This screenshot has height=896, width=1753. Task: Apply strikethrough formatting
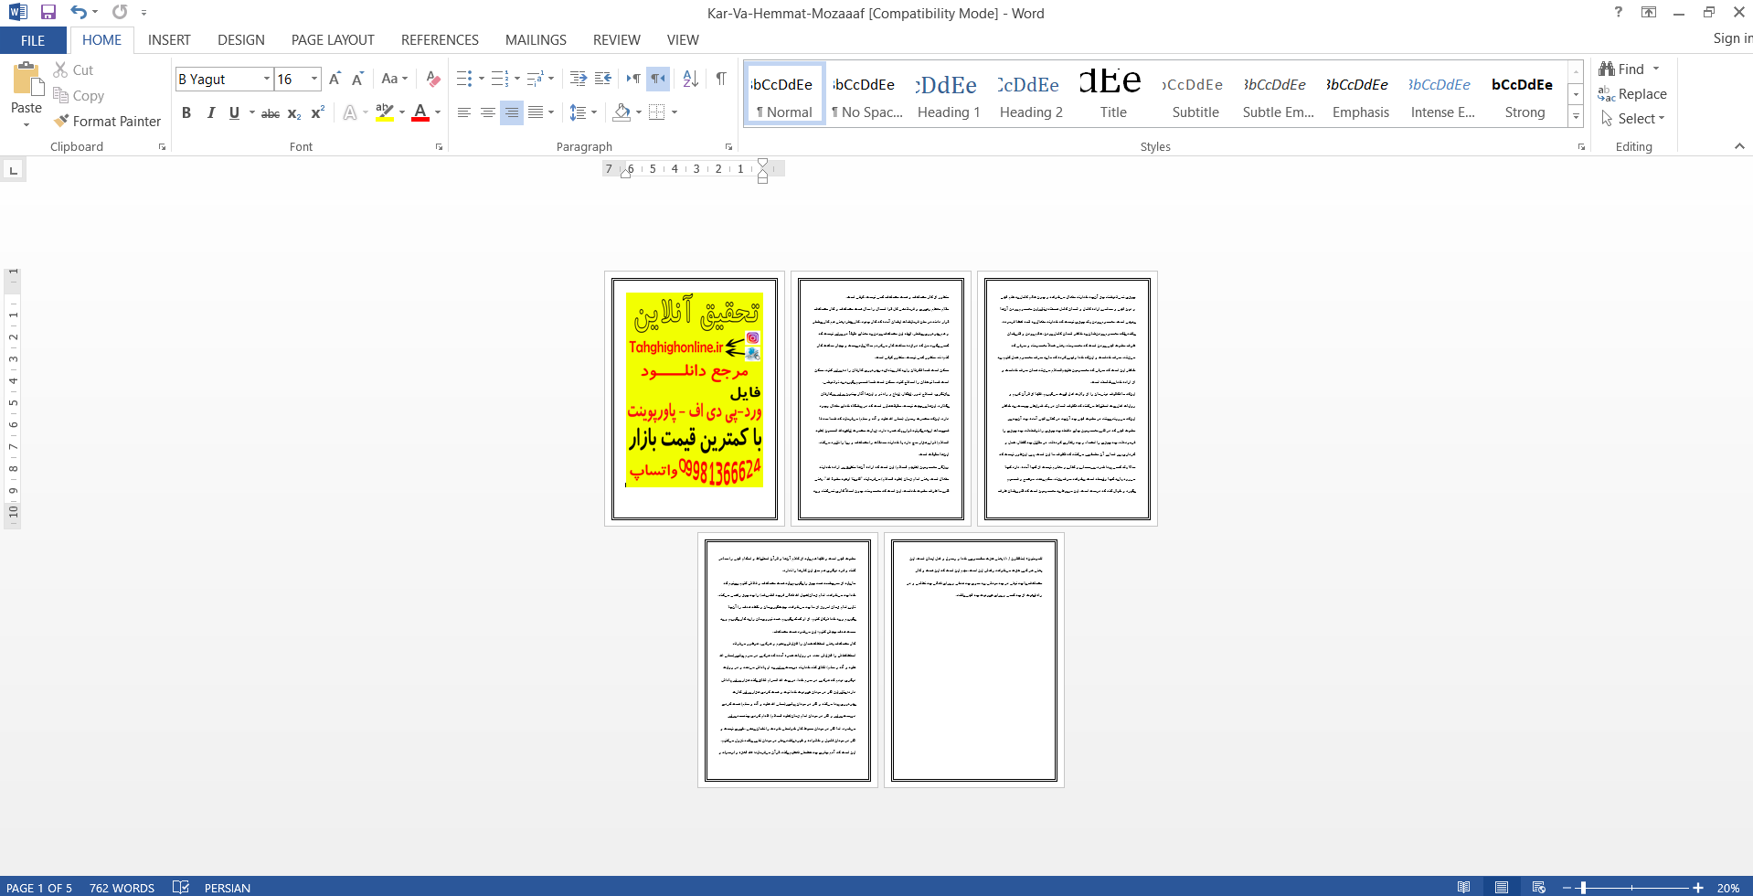271,112
